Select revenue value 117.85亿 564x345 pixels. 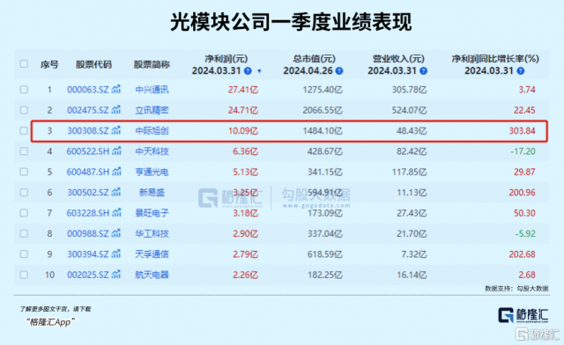(409, 172)
